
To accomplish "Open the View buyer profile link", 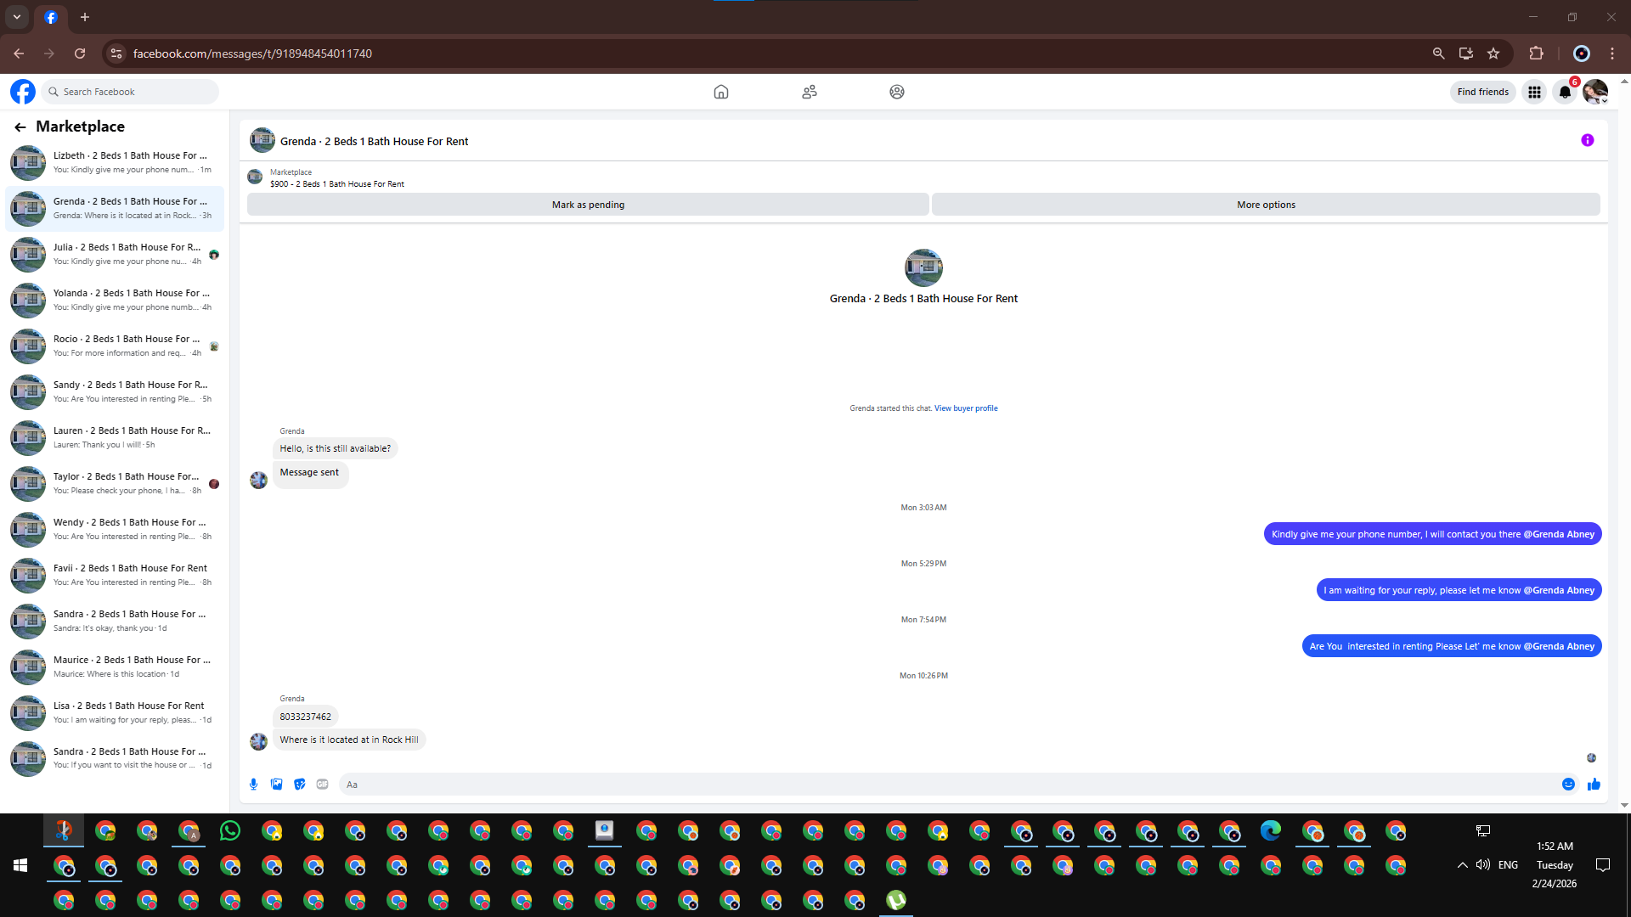I will click(x=966, y=408).
